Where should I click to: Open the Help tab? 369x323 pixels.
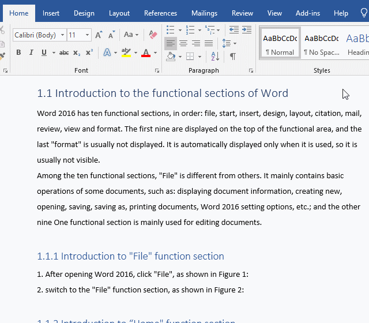pyautogui.click(x=341, y=13)
